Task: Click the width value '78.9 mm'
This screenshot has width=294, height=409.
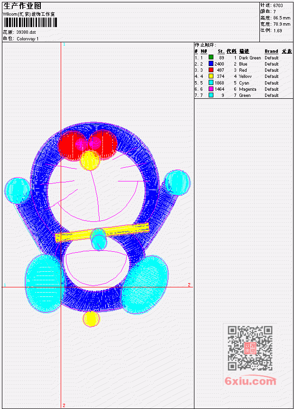Action: [x=282, y=24]
